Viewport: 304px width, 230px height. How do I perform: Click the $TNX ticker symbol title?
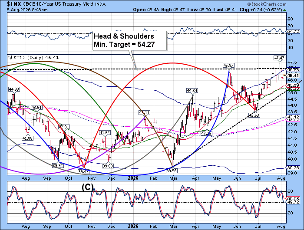pyautogui.click(x=14, y=4)
